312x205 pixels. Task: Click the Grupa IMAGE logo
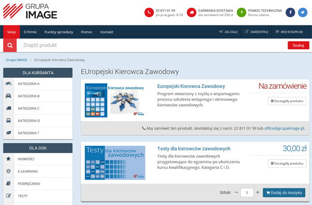30,11
